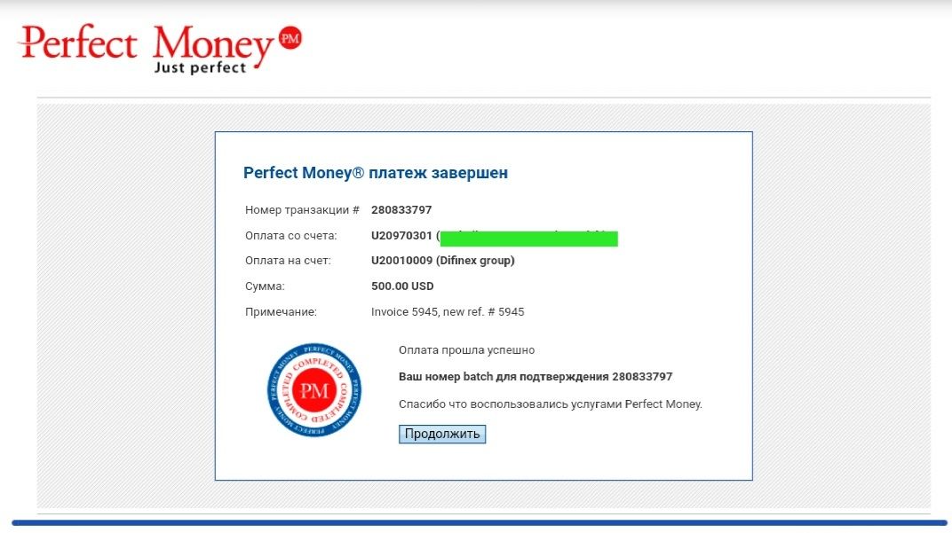This screenshot has width=952, height=533.
Task: Select payee U20010009 (Difinex group)
Action: [442, 261]
